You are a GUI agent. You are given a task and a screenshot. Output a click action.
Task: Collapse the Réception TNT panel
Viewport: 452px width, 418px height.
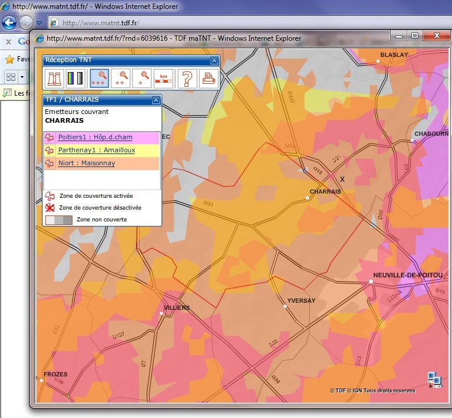pyautogui.click(x=214, y=61)
